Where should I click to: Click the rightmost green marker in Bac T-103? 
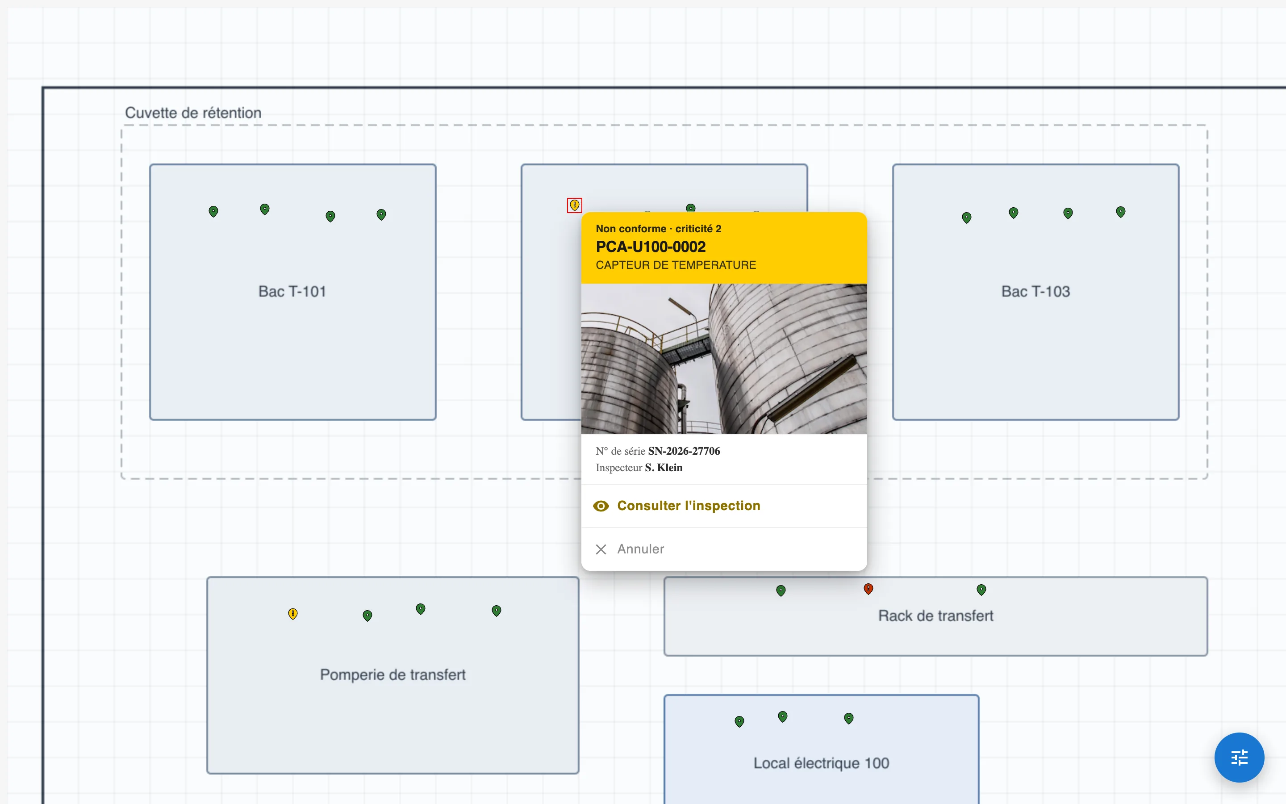pyautogui.click(x=1120, y=212)
